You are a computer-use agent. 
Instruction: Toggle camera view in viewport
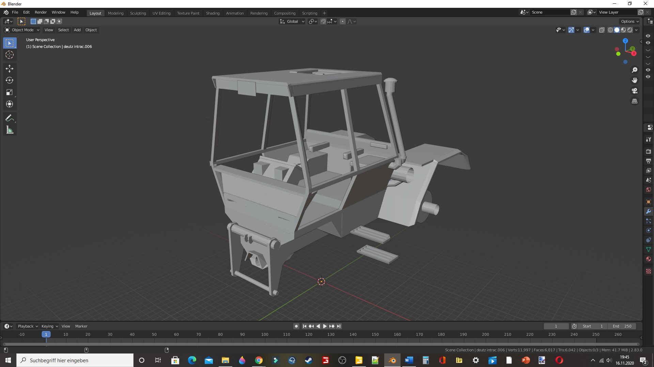point(635,91)
